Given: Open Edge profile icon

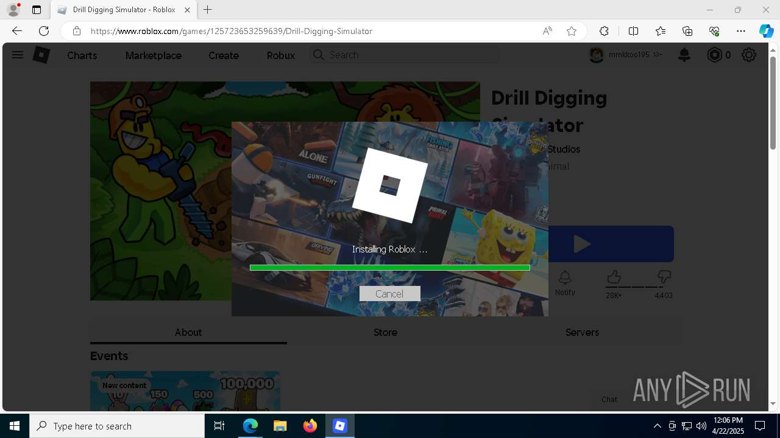Looking at the screenshot, I should click(13, 10).
